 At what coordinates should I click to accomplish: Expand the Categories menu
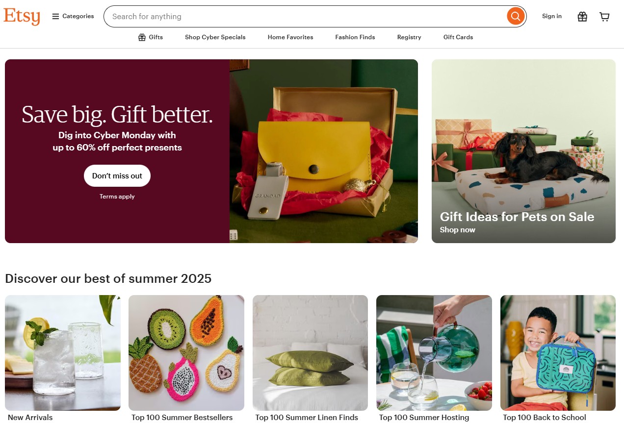coord(73,16)
